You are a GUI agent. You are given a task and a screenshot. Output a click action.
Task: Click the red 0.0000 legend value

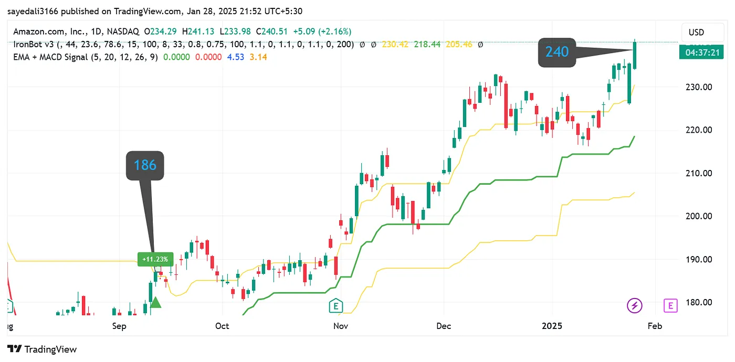click(x=208, y=57)
